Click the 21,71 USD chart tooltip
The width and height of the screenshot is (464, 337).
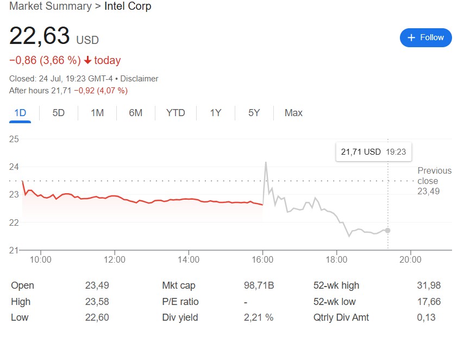(x=373, y=152)
